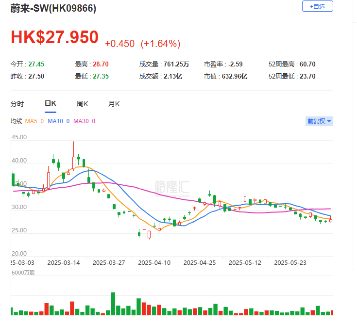Click the 6000万股 volume axis label
The height and width of the screenshot is (324, 357).
click(24, 272)
